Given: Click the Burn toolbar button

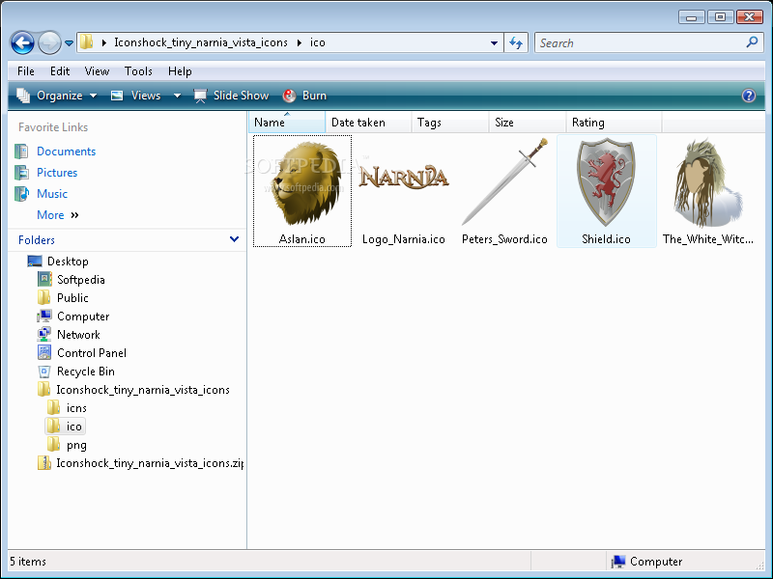Looking at the screenshot, I should click(x=304, y=96).
